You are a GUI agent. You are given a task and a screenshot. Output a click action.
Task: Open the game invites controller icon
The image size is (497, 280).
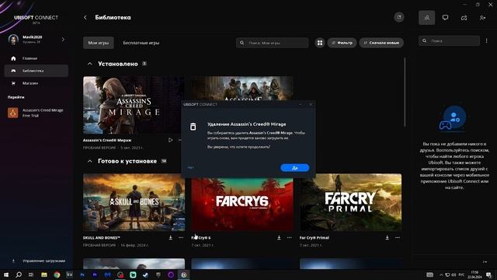pyautogui.click(x=464, y=18)
